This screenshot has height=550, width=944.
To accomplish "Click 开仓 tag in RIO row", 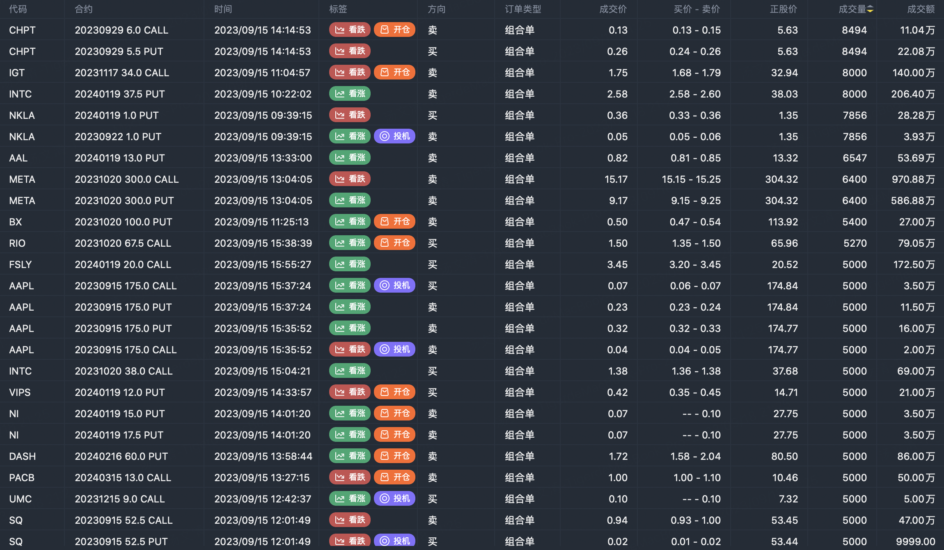I will coord(395,243).
